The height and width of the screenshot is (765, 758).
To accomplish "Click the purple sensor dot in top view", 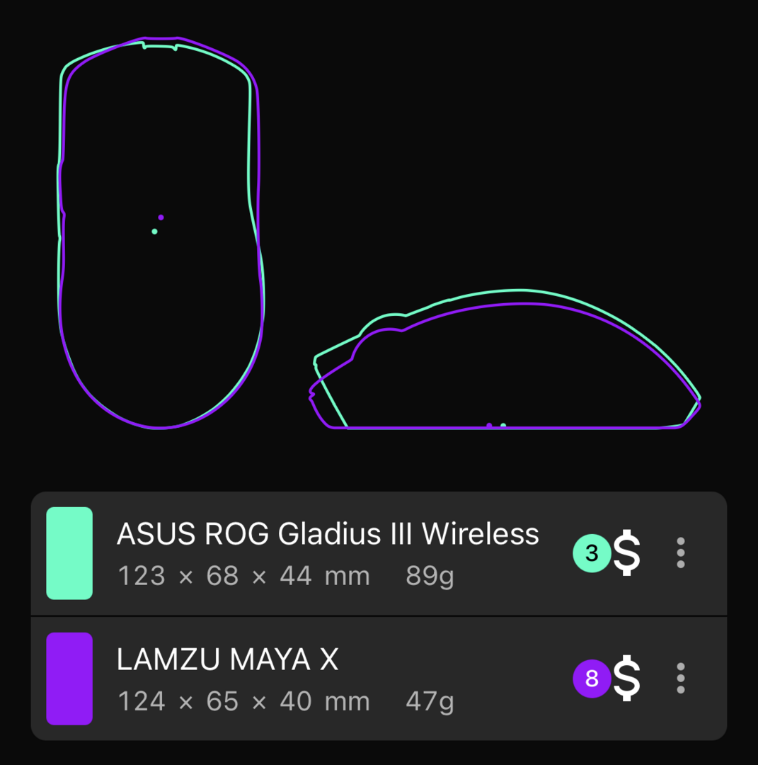I will coord(161,217).
